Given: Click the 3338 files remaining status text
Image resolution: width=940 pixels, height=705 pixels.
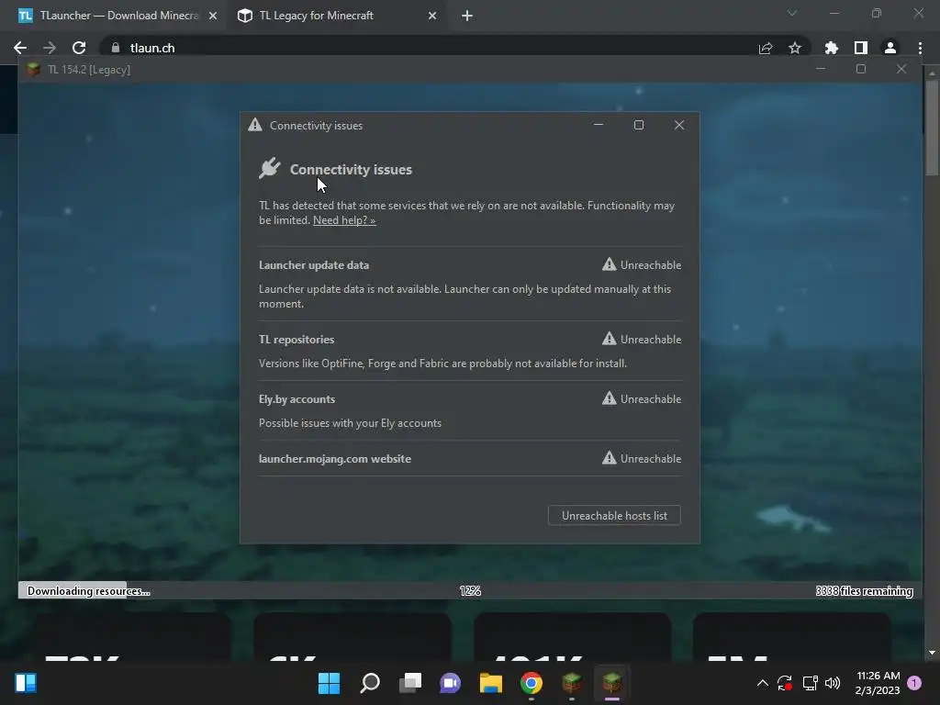Looking at the screenshot, I should [x=864, y=591].
